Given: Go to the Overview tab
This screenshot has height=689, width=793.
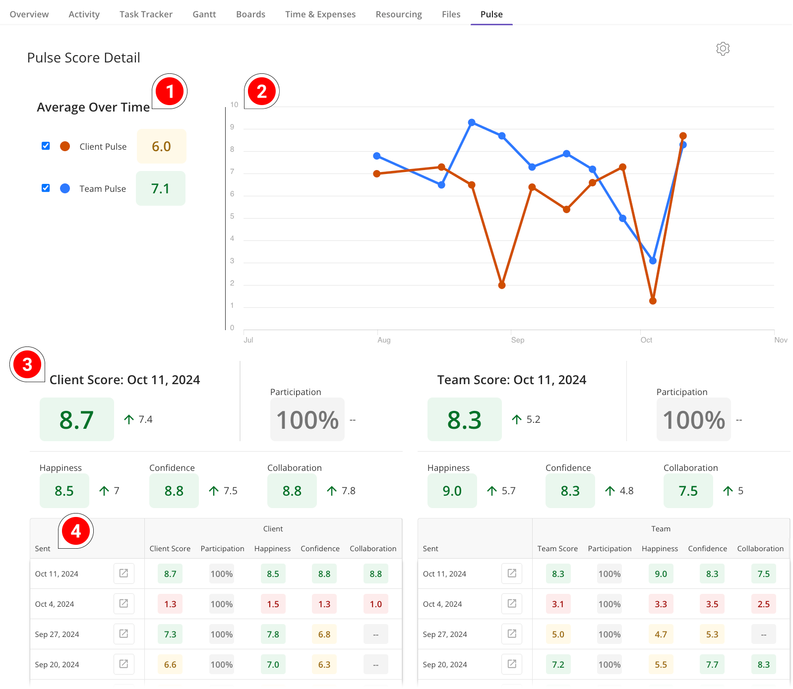Looking at the screenshot, I should point(29,14).
